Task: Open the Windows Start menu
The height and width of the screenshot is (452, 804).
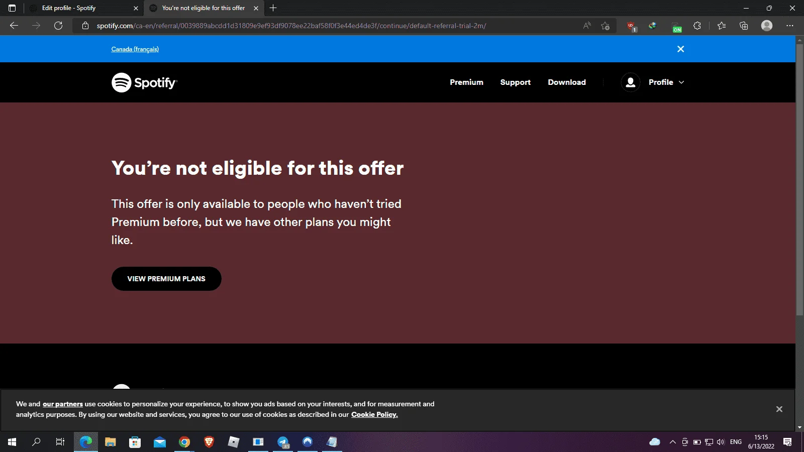Action: (12, 442)
